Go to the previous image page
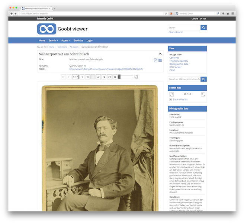Image resolution: width=244 pixels, height=223 pixels. coord(69,77)
